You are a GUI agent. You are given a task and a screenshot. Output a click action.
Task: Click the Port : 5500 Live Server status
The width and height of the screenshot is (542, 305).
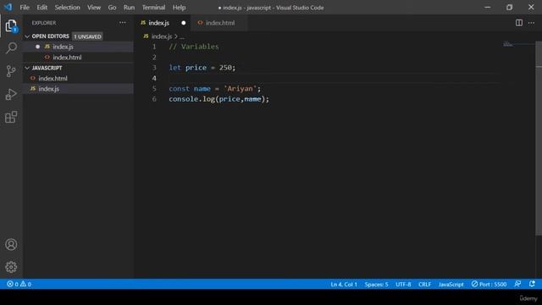coord(489,284)
